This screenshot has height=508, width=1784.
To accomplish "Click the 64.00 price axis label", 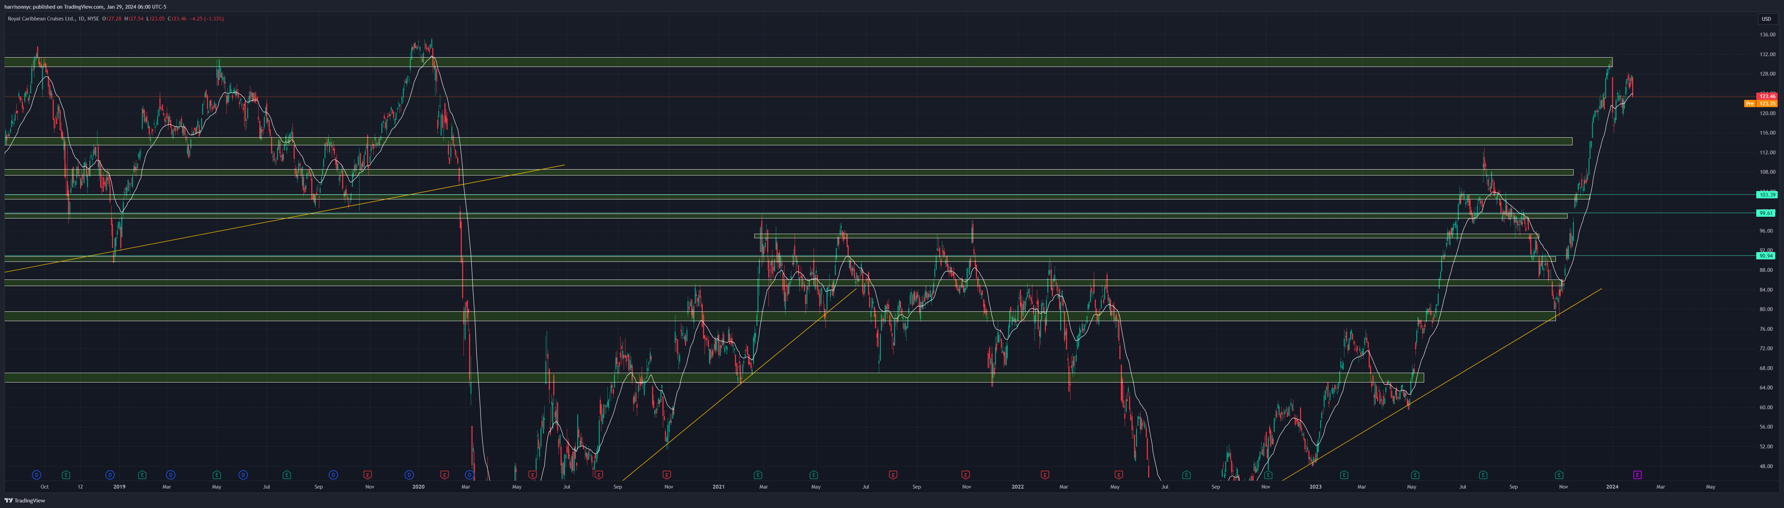I will click(x=1767, y=387).
